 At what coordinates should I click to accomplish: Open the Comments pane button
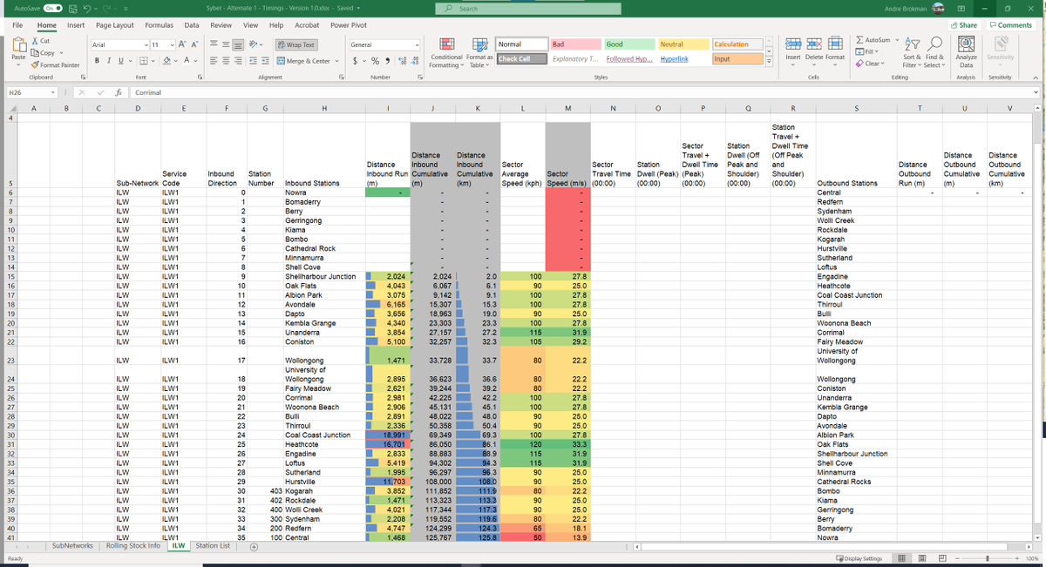tap(1011, 25)
